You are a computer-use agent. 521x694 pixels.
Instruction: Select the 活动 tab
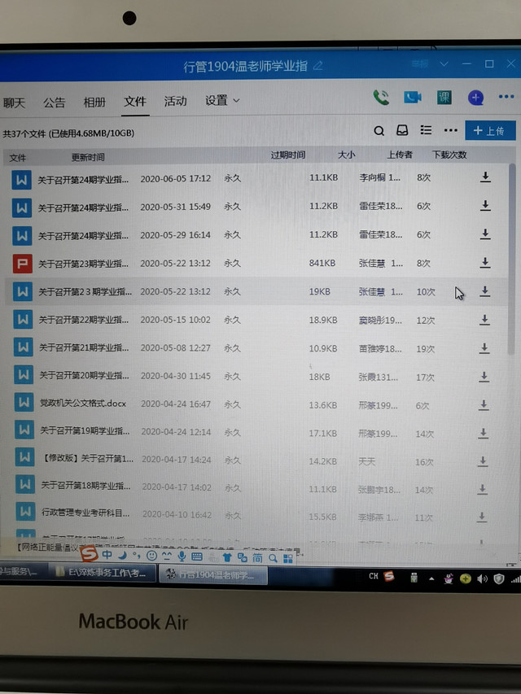(175, 101)
